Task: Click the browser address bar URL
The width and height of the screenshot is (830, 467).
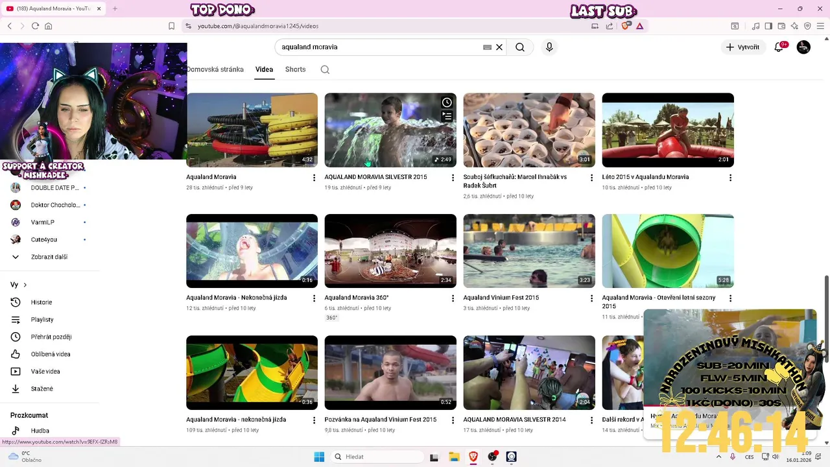Action: tap(258, 26)
